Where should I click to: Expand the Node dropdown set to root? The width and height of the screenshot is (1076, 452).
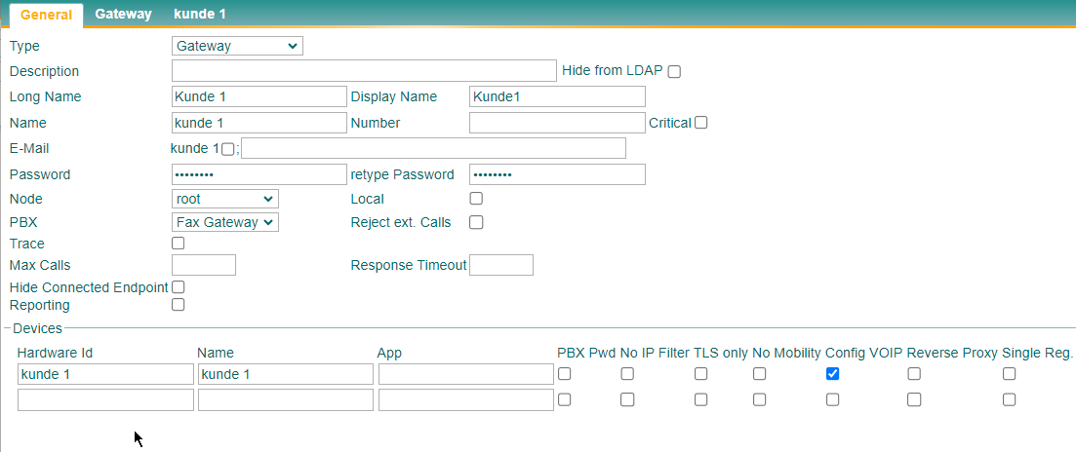pos(225,199)
